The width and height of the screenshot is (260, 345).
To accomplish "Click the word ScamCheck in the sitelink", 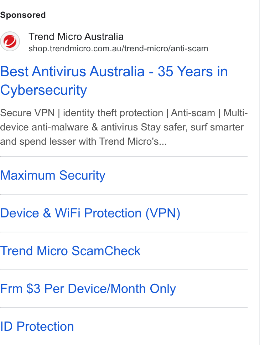I will click(x=106, y=251).
